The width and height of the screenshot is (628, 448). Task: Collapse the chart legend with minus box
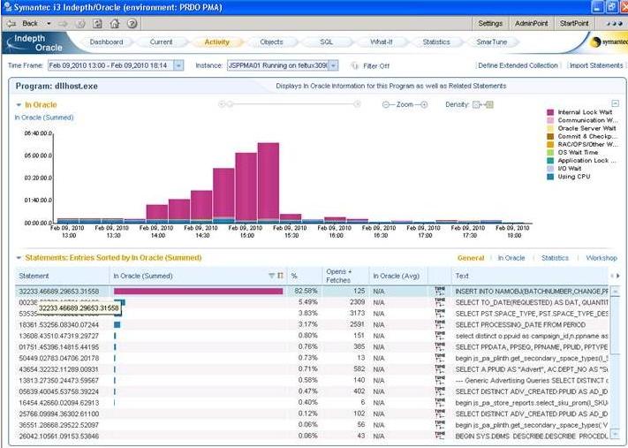coord(616,103)
